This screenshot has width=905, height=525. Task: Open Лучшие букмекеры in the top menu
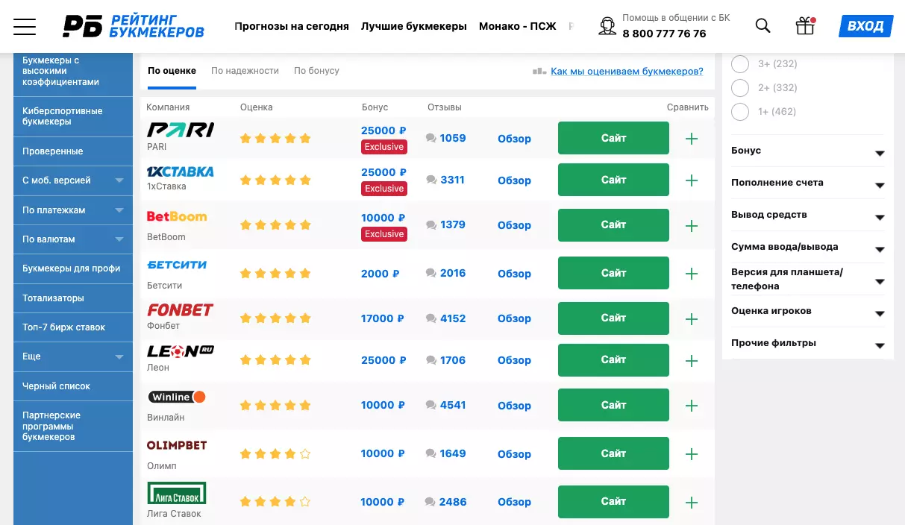[x=414, y=25]
